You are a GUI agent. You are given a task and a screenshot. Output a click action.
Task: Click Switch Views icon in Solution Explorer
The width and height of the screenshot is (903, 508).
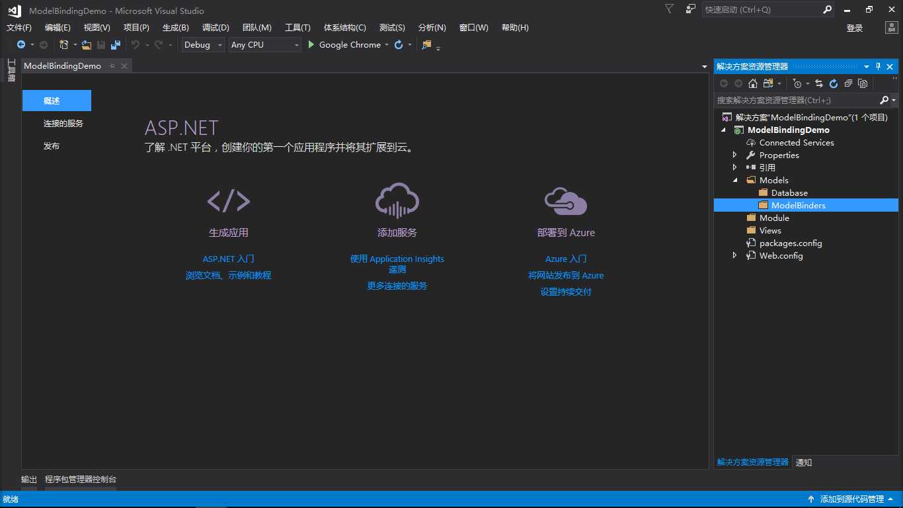click(767, 83)
